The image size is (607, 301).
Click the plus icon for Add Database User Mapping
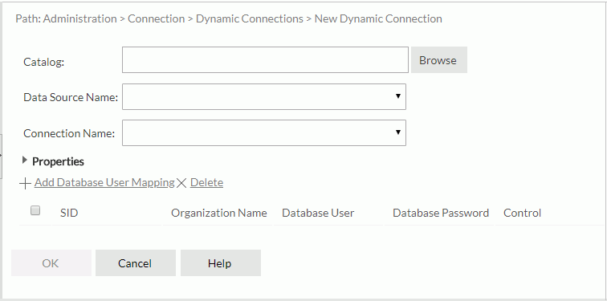click(x=25, y=183)
